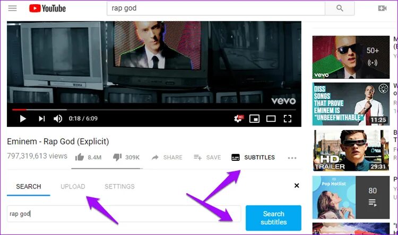Switch to the SETTINGS tab
This screenshot has width=398, height=235.
[x=119, y=187]
